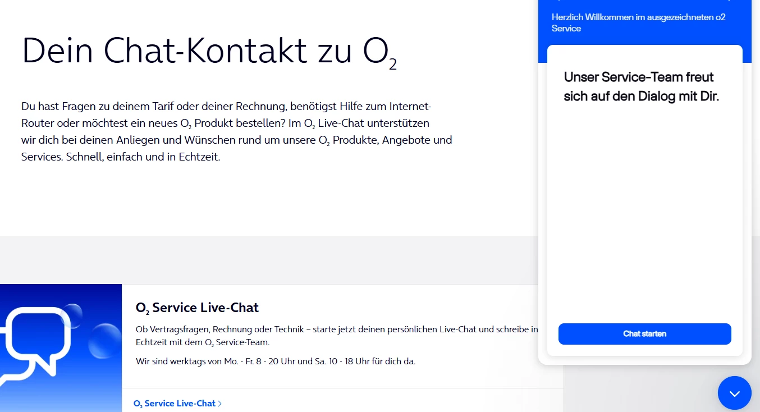This screenshot has height=412, width=760.
Task: Click the bold "O2 Service Live-Chat" card title
Action: click(x=197, y=308)
